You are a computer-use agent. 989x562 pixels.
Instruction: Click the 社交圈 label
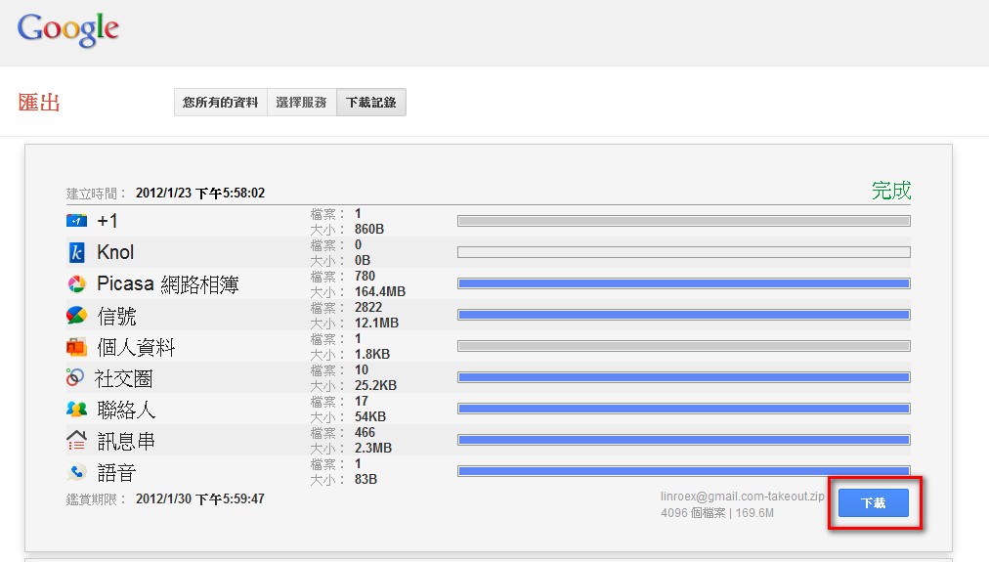point(123,378)
